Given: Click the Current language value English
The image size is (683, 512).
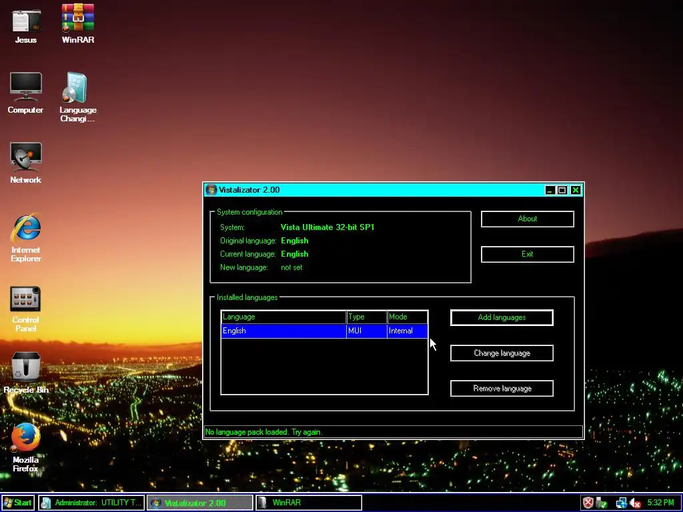Looking at the screenshot, I should (294, 254).
